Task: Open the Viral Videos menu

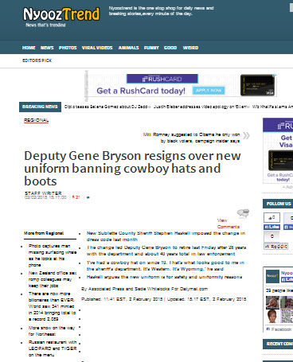Action: (97, 48)
